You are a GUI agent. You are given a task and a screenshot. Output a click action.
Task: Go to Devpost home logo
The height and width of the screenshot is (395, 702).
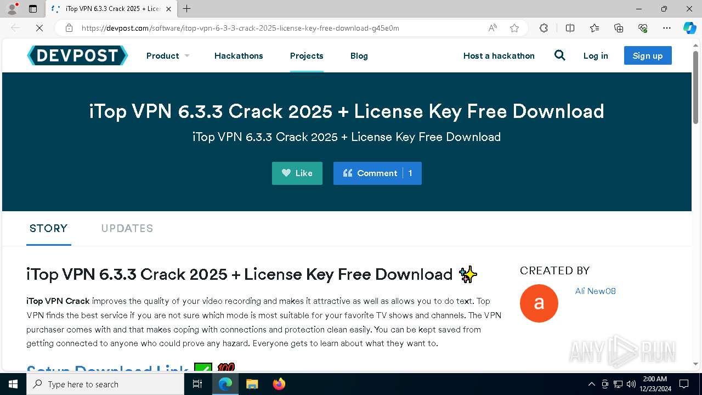coord(77,55)
